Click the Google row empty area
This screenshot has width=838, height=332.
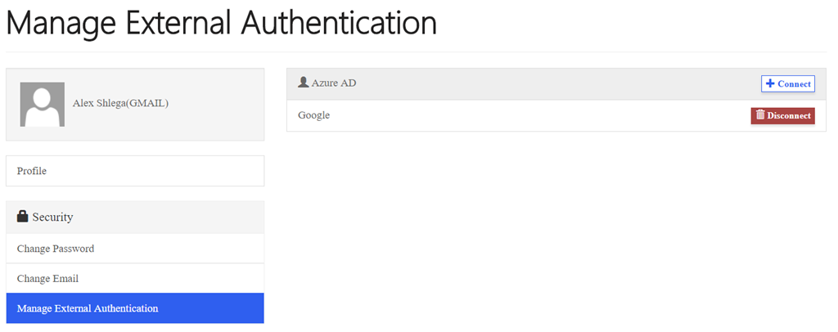pyautogui.click(x=534, y=115)
